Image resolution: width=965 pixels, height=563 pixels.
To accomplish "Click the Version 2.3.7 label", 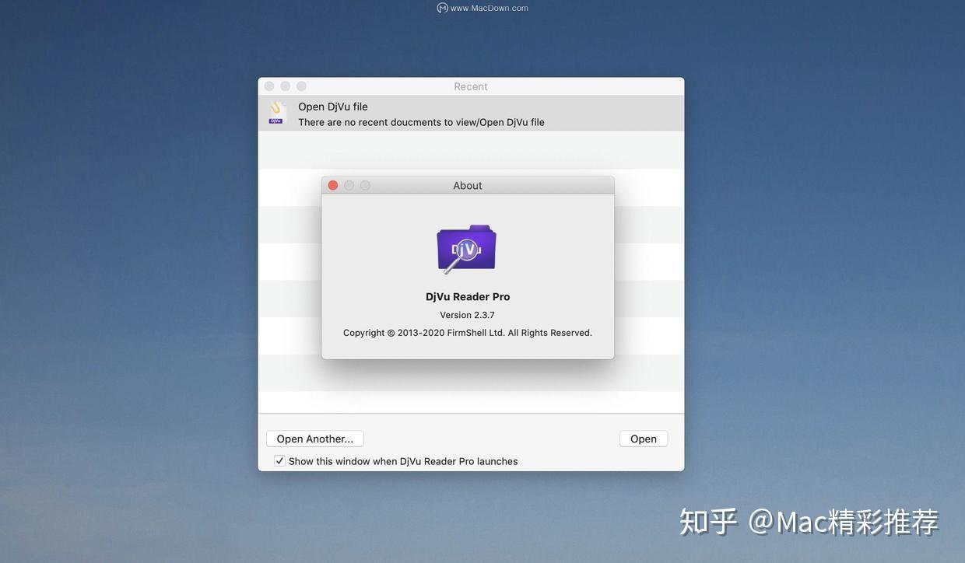I will pyautogui.click(x=467, y=314).
